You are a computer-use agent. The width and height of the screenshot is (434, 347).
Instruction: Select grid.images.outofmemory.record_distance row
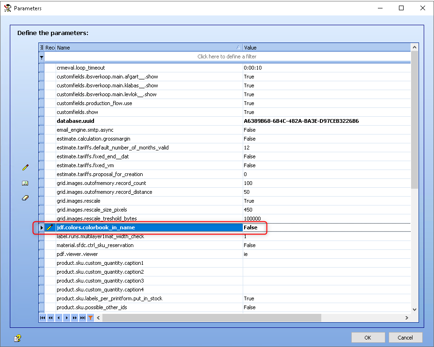224,191
